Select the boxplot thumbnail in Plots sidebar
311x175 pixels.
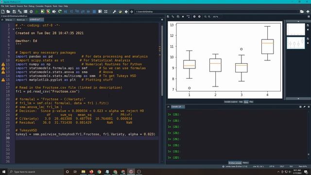point(296,43)
